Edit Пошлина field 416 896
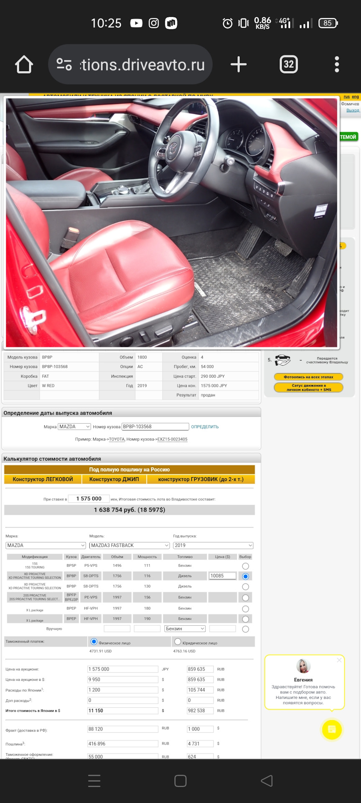 tap(123, 744)
